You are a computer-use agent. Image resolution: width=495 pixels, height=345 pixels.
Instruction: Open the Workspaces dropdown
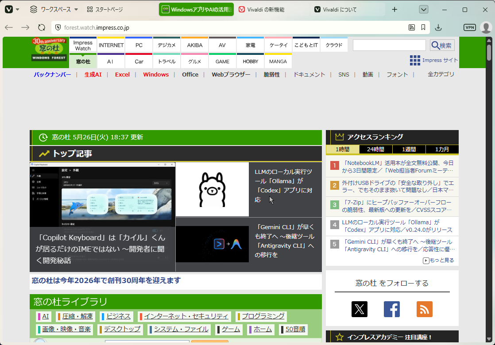[54, 9]
